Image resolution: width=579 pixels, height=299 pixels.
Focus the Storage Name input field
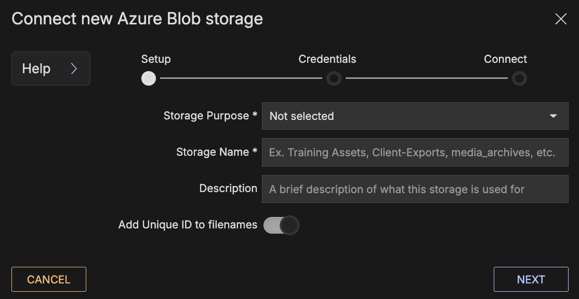[415, 153]
